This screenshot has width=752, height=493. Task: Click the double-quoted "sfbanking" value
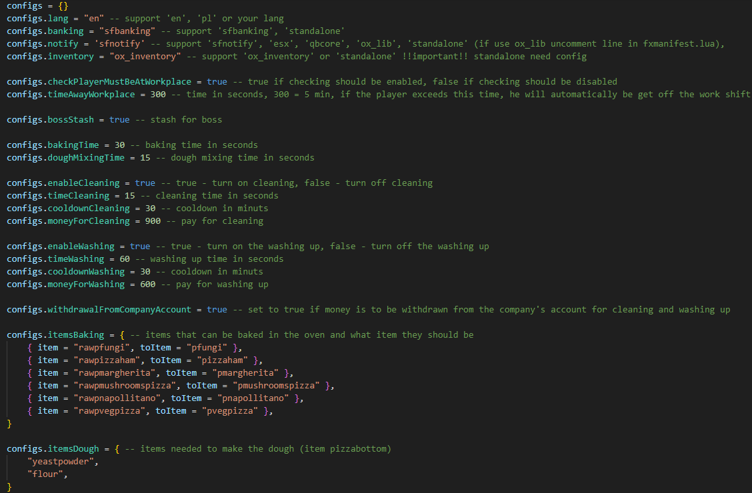point(125,31)
